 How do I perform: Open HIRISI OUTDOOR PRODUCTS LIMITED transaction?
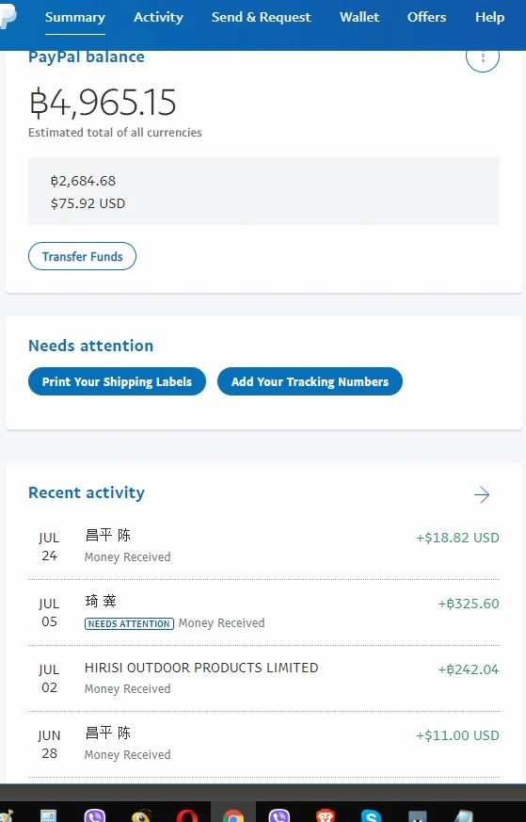click(263, 678)
